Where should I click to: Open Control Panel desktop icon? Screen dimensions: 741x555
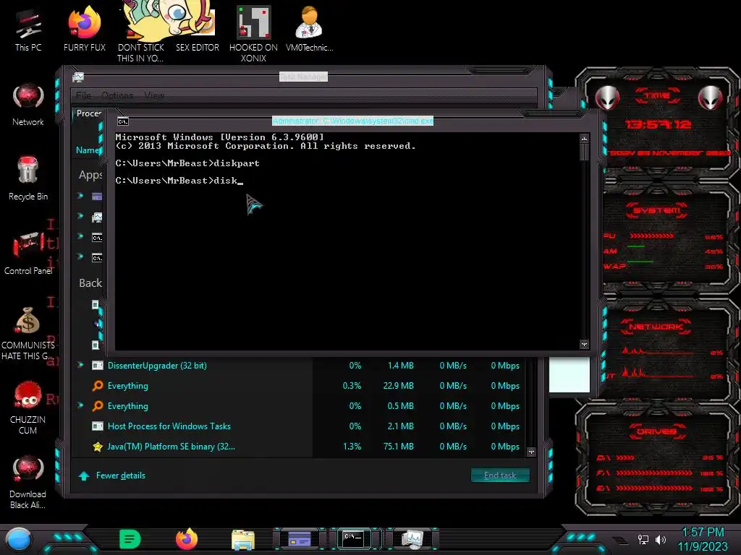(28, 253)
